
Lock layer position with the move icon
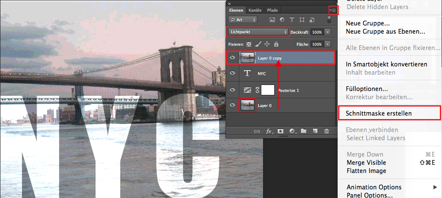click(267, 44)
